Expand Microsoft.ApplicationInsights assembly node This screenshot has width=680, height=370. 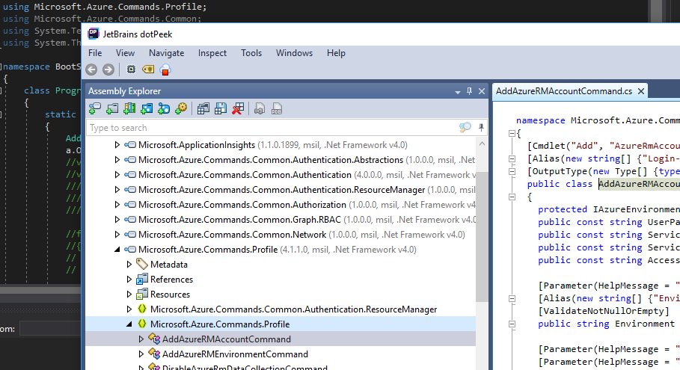click(x=117, y=145)
